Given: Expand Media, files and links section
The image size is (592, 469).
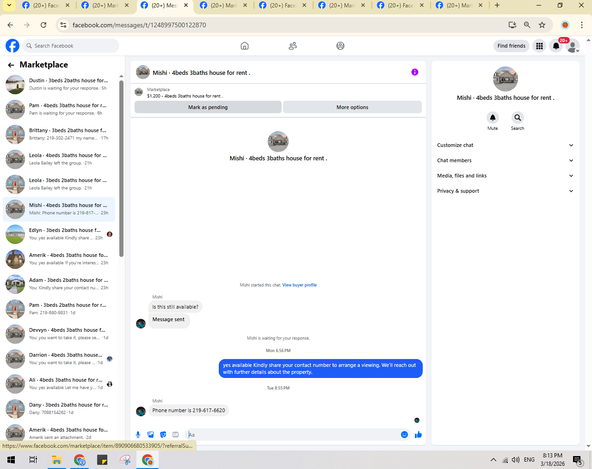Looking at the screenshot, I should [505, 176].
